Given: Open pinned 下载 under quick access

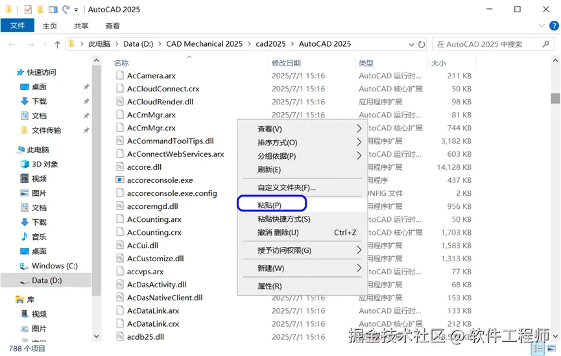Looking at the screenshot, I should [x=39, y=101].
